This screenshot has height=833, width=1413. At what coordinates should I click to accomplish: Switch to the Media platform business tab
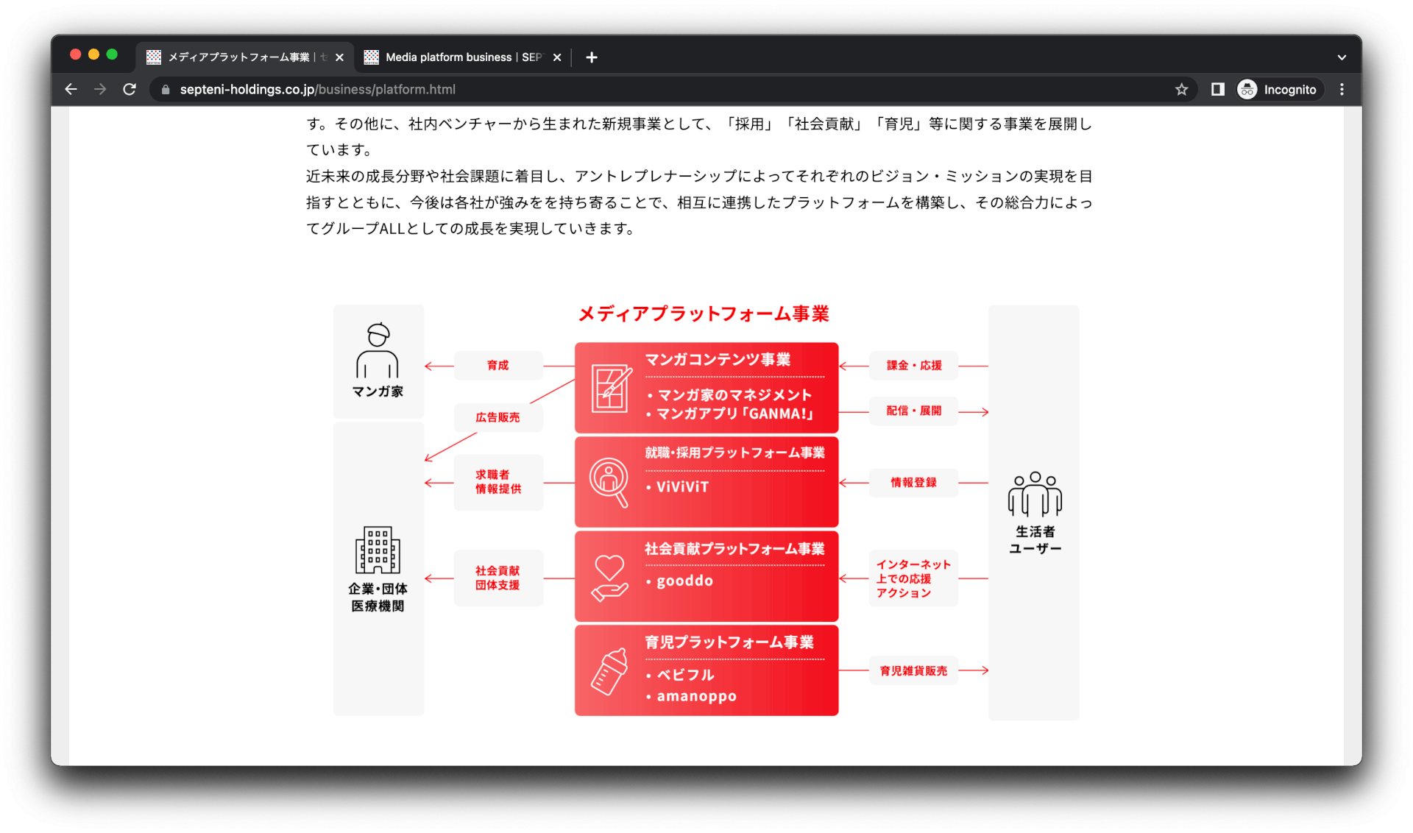click(464, 57)
